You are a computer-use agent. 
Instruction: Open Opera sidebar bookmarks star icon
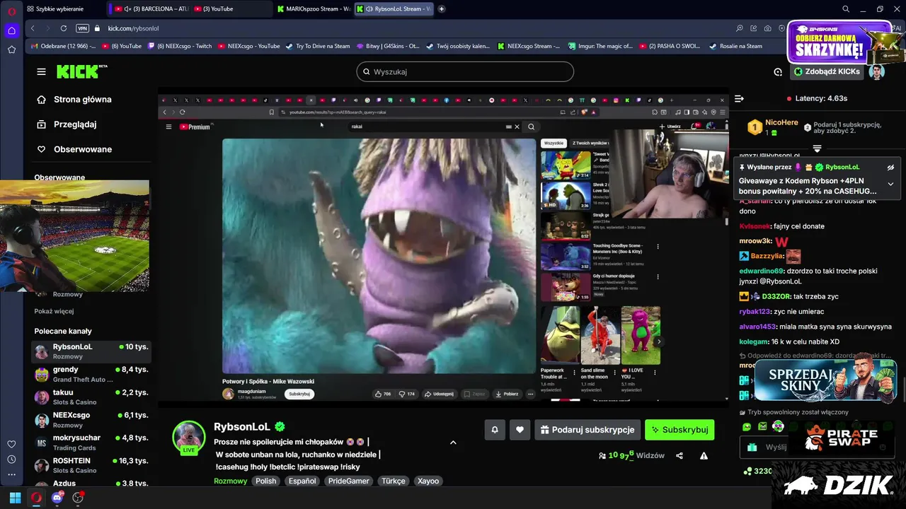coord(11,49)
